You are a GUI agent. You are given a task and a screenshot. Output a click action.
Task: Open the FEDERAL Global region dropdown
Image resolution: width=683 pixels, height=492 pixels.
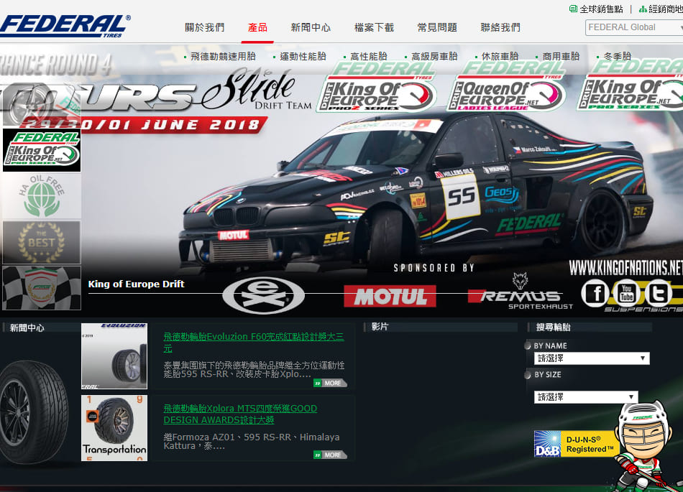click(633, 27)
